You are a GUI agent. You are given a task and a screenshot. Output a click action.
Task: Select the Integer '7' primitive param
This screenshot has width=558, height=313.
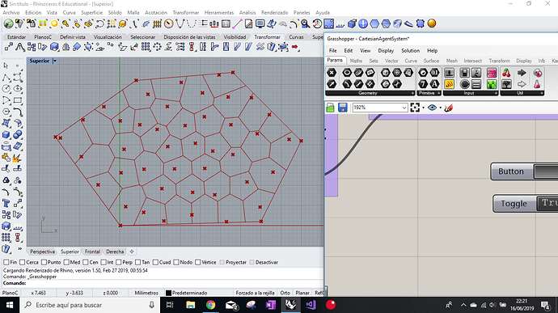coord(423,84)
